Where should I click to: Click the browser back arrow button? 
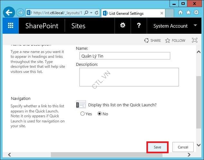click(9, 13)
